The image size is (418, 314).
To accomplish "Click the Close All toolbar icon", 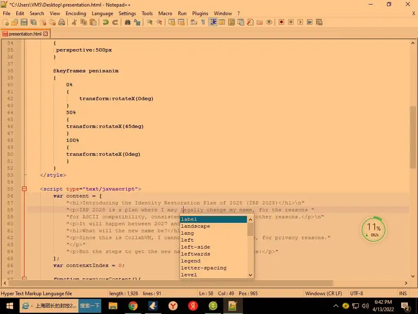I will [52, 22].
